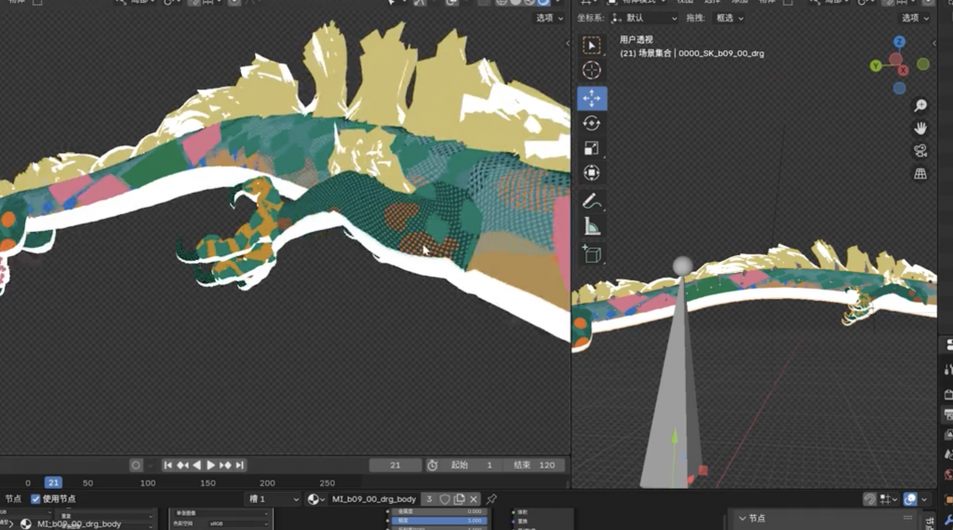The image size is (953, 530).
Task: Select the box select tool
Action: (591, 46)
